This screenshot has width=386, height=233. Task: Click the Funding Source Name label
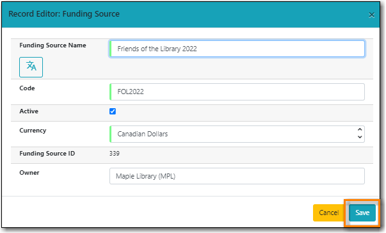point(52,45)
